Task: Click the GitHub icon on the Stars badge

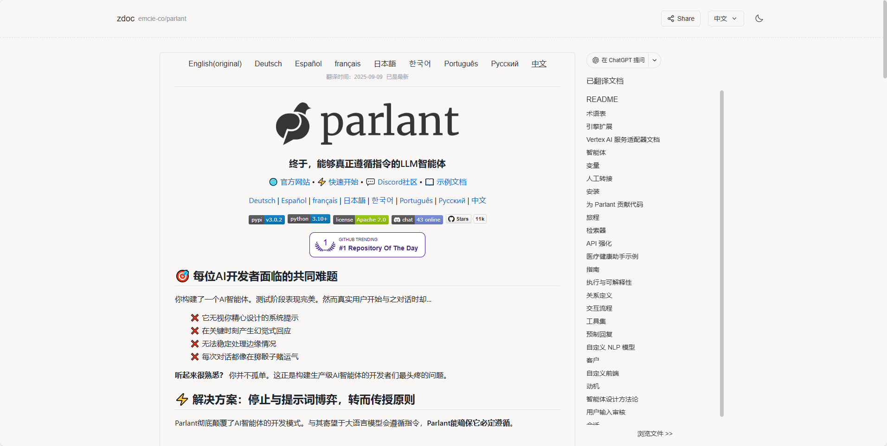Action: pyautogui.click(x=451, y=219)
